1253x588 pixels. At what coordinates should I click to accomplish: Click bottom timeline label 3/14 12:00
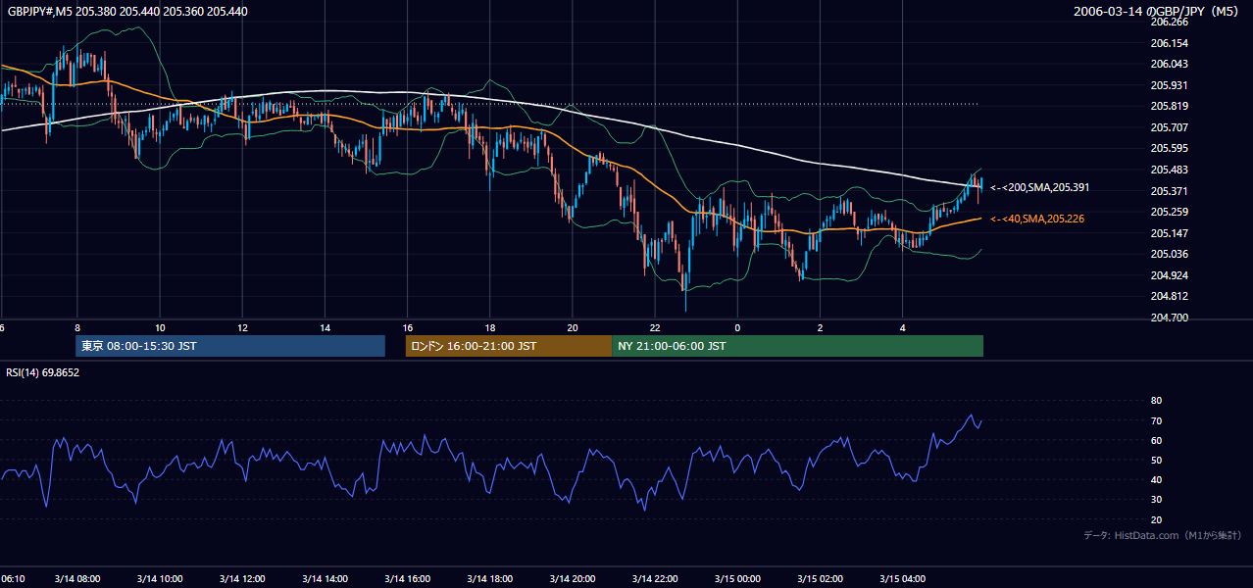click(242, 579)
